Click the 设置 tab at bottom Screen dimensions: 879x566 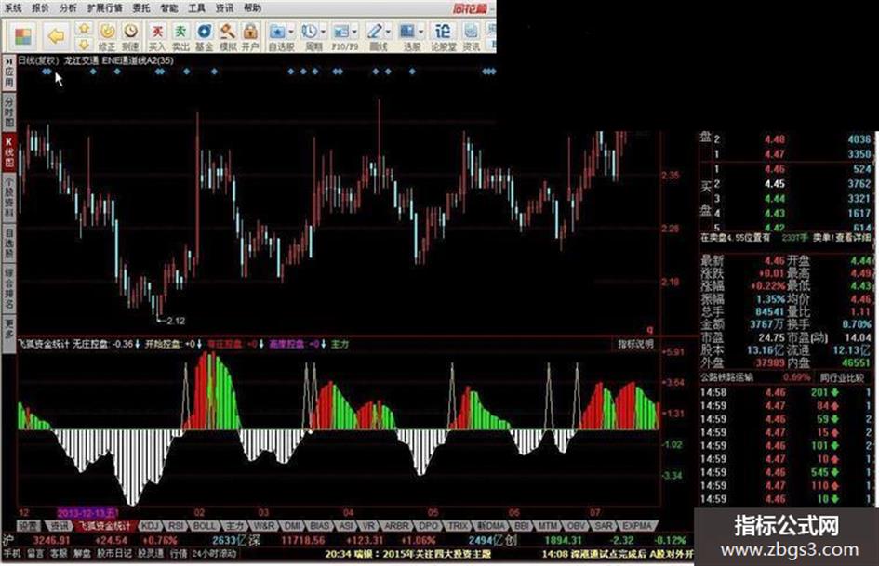point(29,526)
